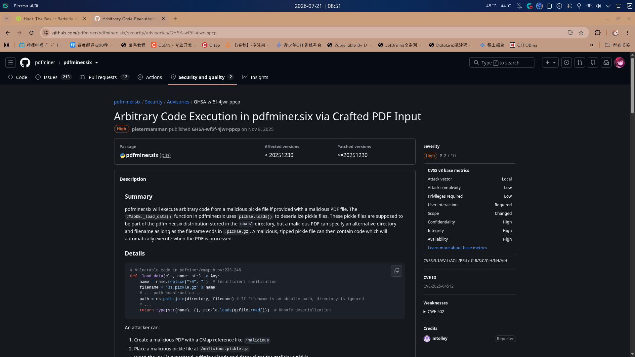The height and width of the screenshot is (357, 635).
Task: Open a new browser tab
Action: coord(175,19)
